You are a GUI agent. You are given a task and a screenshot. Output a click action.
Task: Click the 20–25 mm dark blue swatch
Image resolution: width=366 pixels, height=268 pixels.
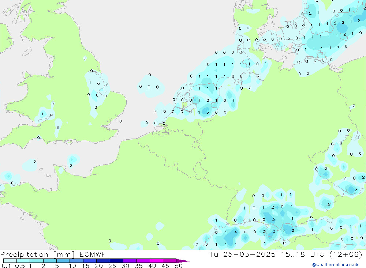click(103, 261)
